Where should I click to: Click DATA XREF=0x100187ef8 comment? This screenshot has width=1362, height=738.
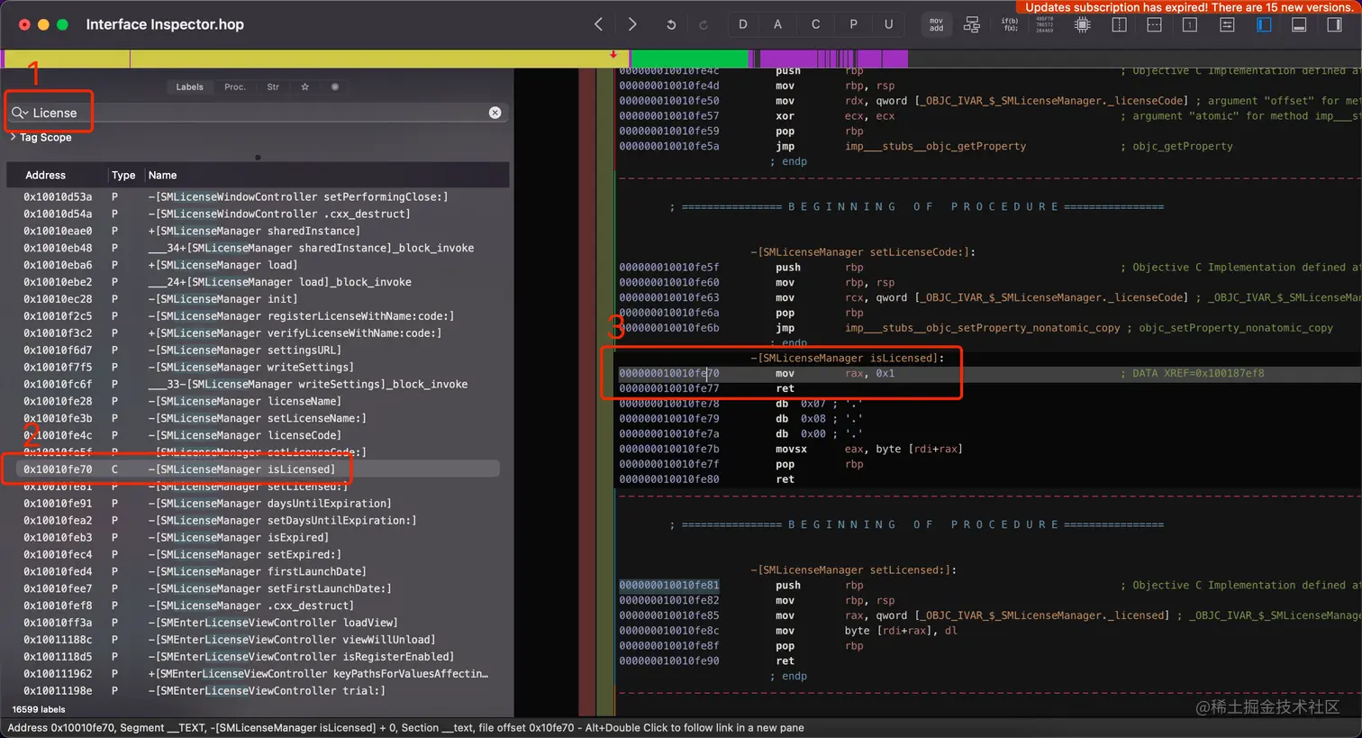[1192, 373]
